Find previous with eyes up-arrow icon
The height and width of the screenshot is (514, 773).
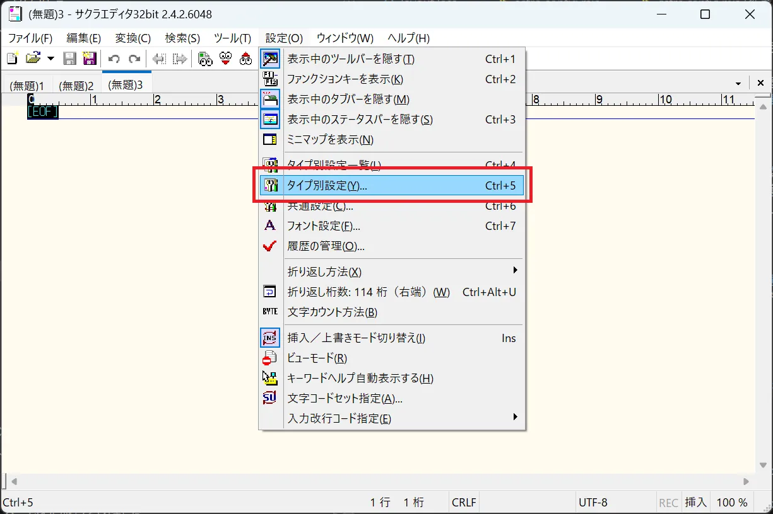(x=245, y=59)
